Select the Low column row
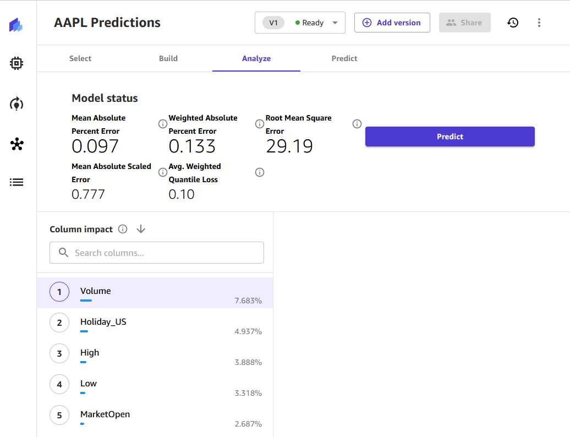Viewport: 570px width, 437px height. tap(155, 385)
